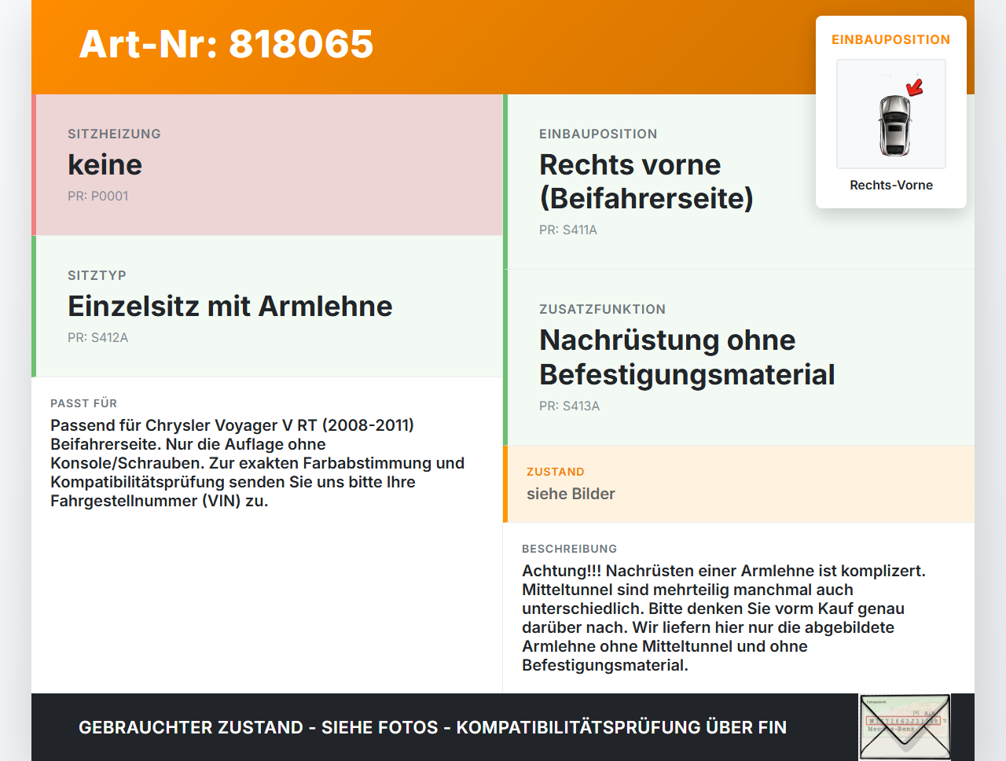Click the red arrow on car diagram
The image size is (1006, 761).
pos(915,86)
